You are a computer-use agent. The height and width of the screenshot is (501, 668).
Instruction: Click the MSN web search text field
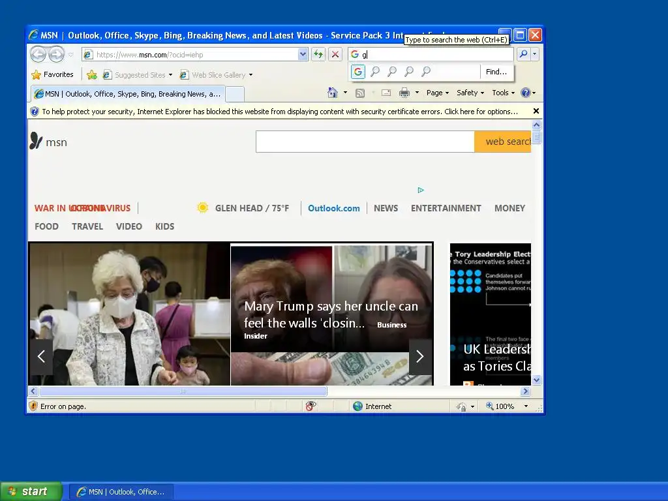pos(365,142)
